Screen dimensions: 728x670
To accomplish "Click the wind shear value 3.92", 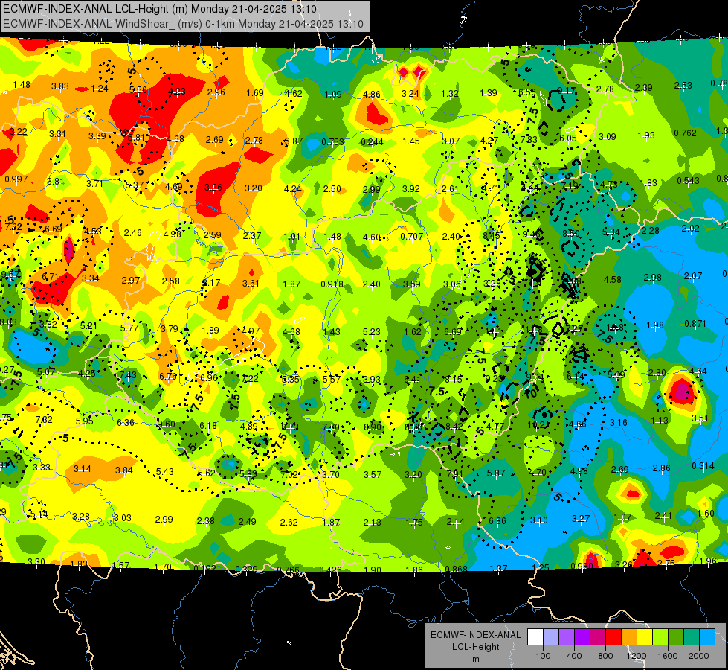I will pos(411,189).
